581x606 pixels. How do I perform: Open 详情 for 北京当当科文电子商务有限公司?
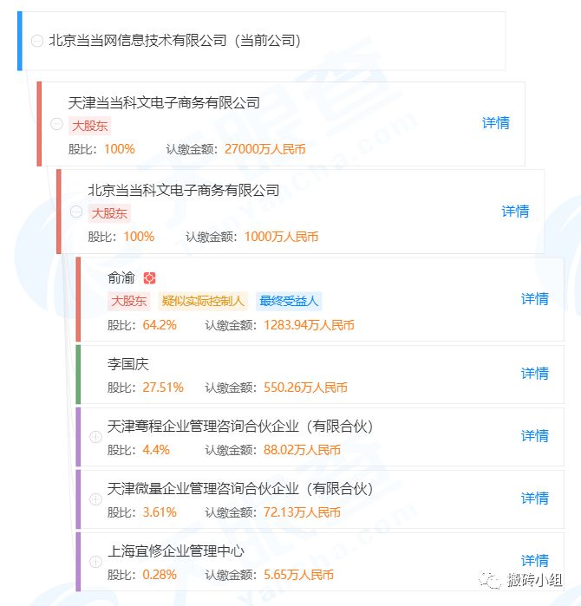tap(515, 212)
